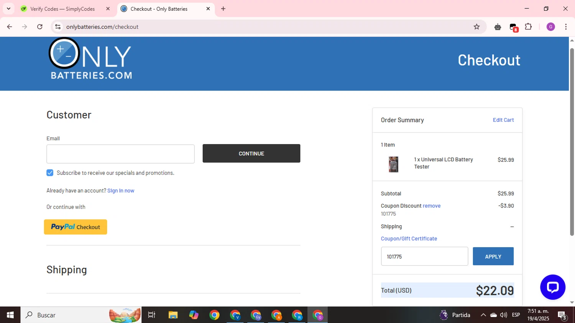Open the Windows Start menu

[10, 315]
